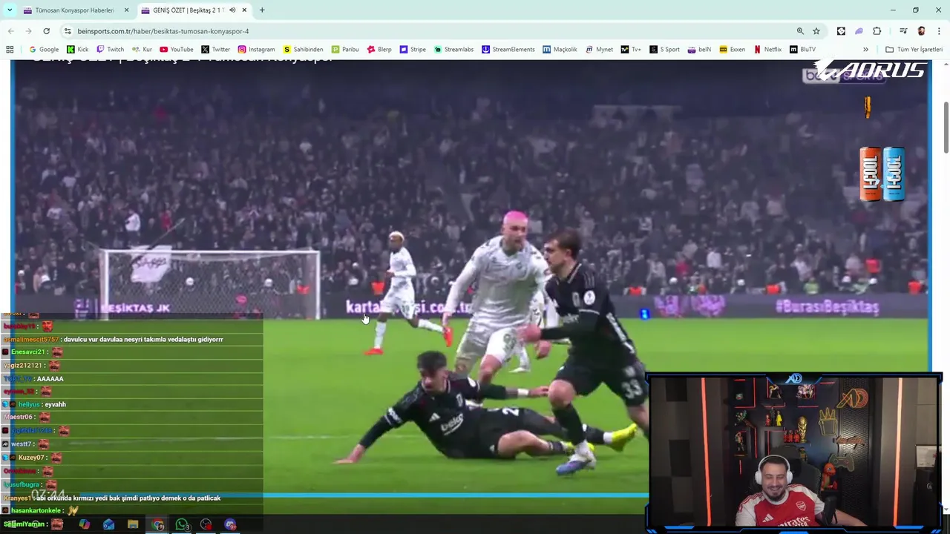Open a new browser tab
This screenshot has width=950, height=534.
coord(262,10)
